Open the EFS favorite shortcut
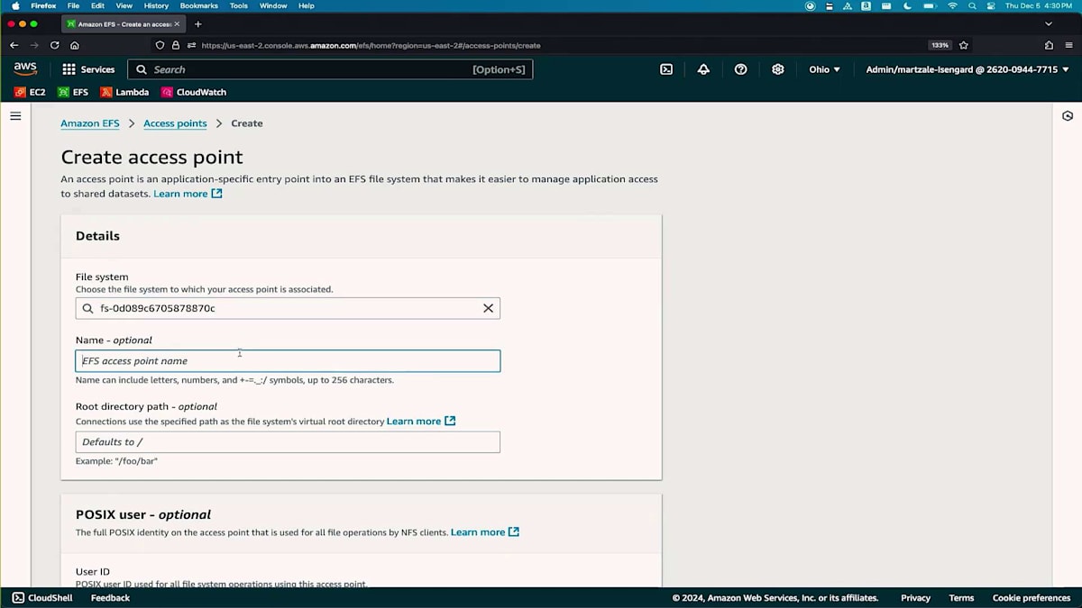Screen dimensions: 1082x608 pos(73,92)
